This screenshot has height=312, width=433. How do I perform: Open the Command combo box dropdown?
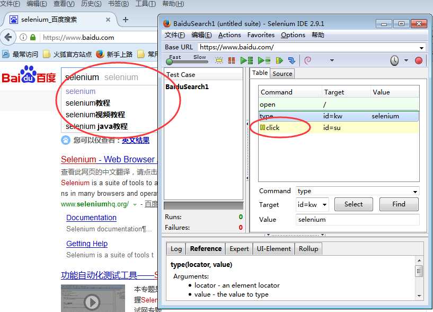(415, 192)
